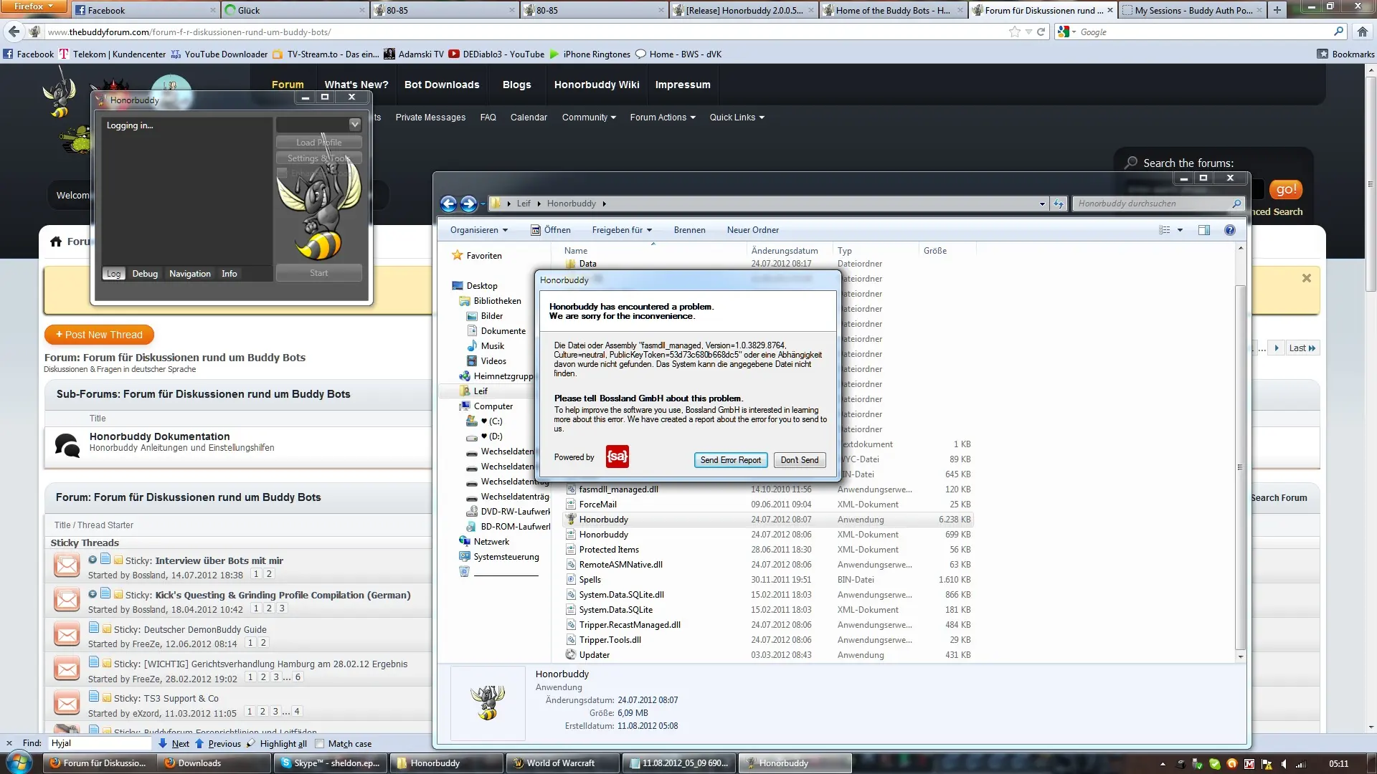Click the Favoriten star icon in the Explorer tree
The image size is (1377, 774).
tap(457, 255)
